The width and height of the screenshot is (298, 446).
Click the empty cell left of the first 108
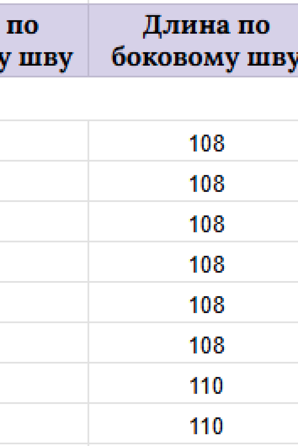pyautogui.click(x=44, y=141)
